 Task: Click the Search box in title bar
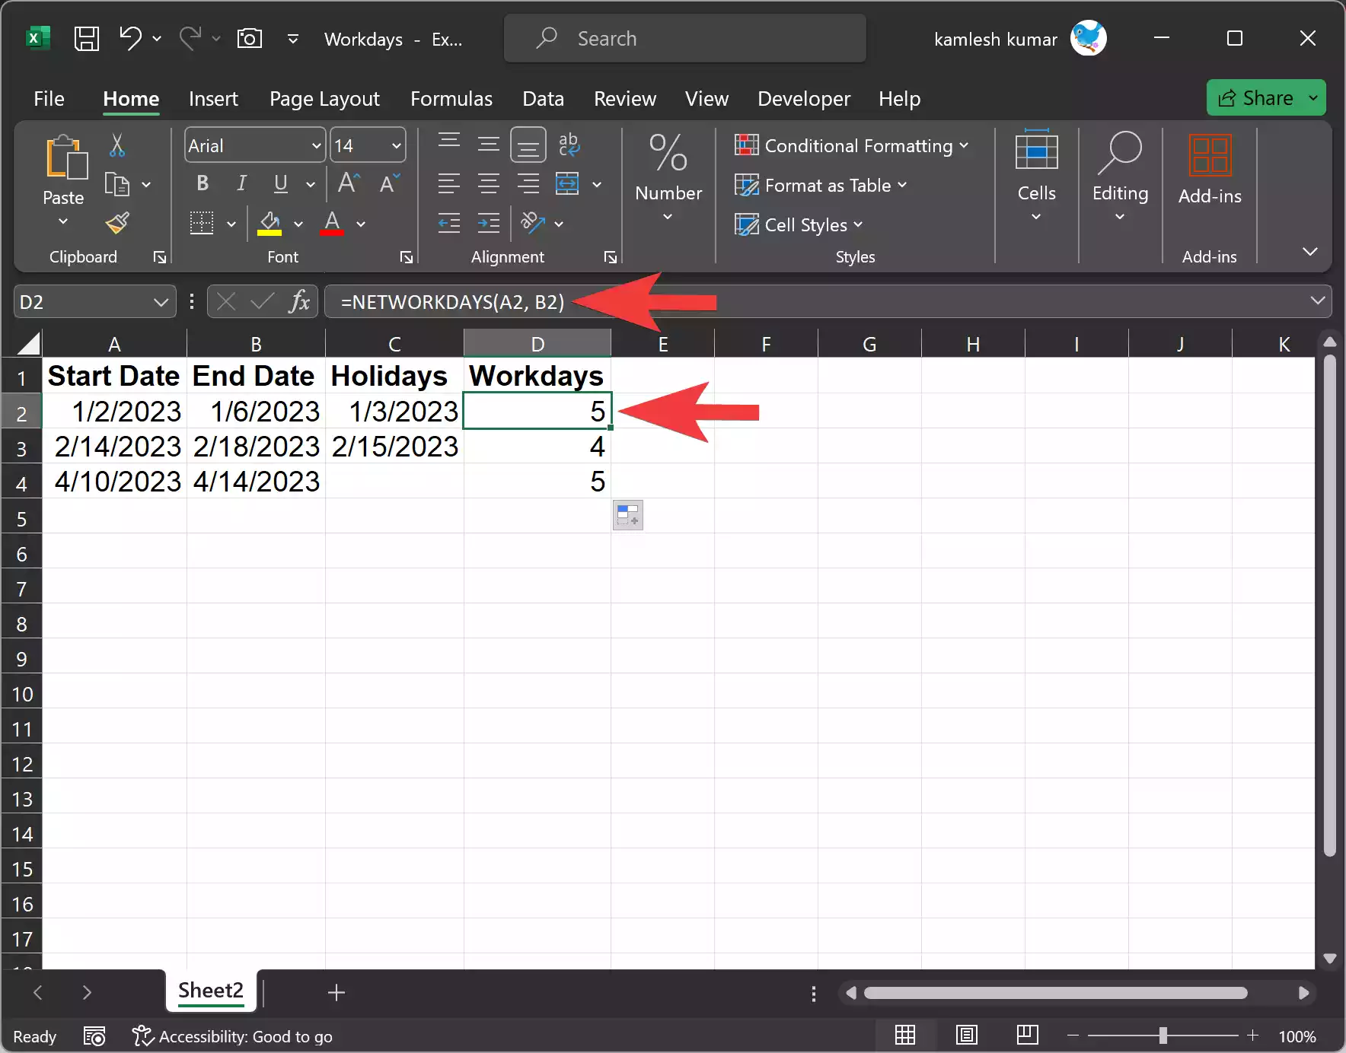684,38
